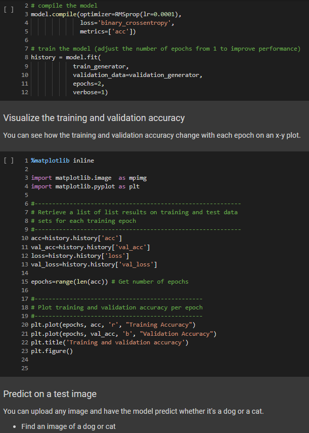Click the plt.plot line with "Training Accuracy"
The image size is (309, 433).
pyautogui.click(x=113, y=325)
